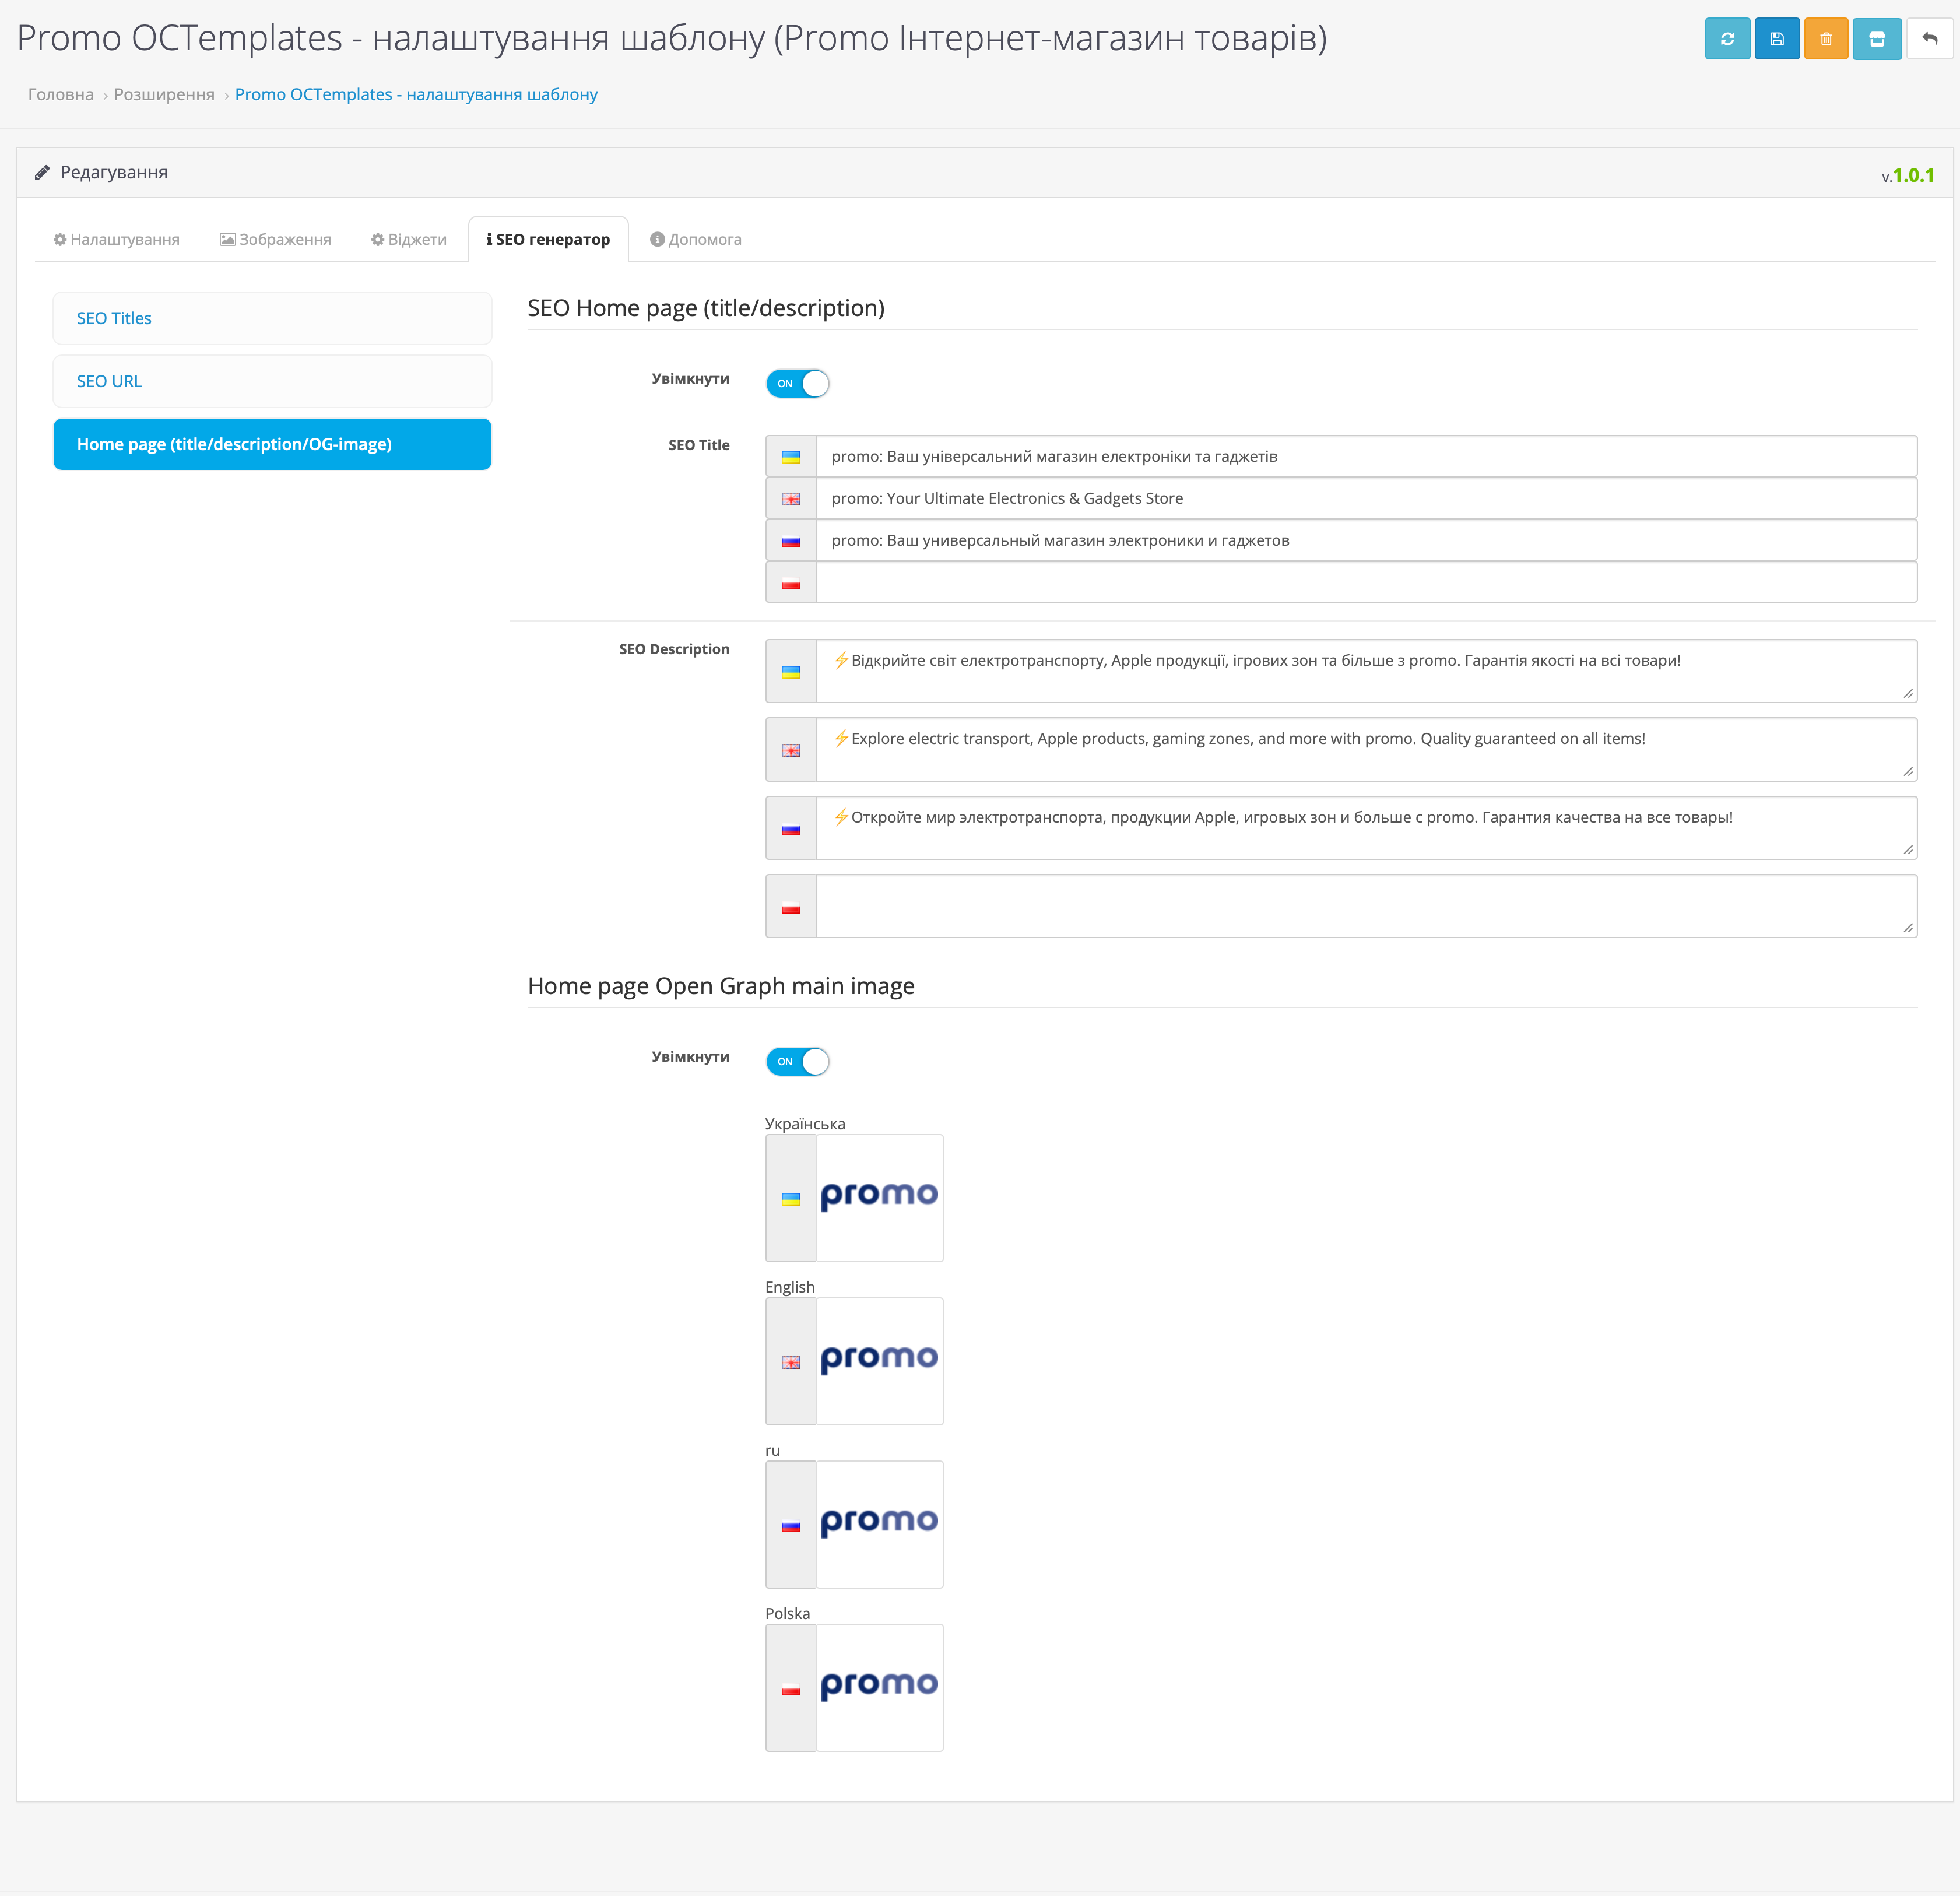The image size is (1960, 1896).
Task: Click the back arrow button
Action: 1929,39
